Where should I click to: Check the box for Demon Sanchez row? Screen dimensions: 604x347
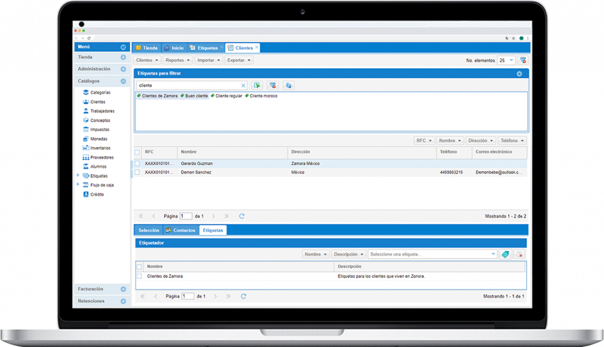pos(137,172)
